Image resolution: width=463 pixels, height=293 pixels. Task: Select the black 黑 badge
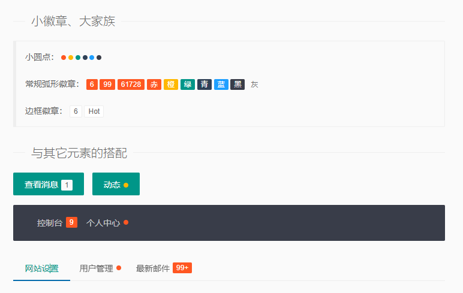point(237,84)
